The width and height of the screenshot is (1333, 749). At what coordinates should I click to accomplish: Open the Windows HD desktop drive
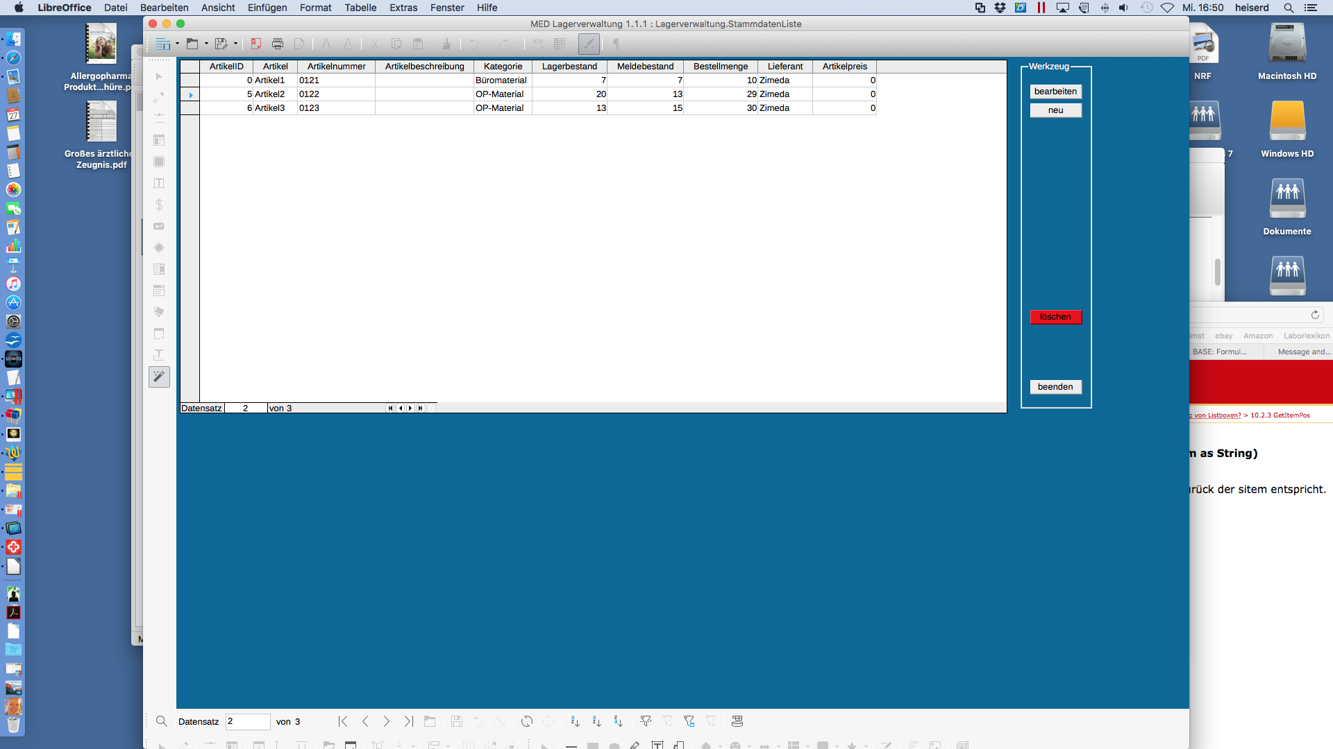(x=1287, y=121)
